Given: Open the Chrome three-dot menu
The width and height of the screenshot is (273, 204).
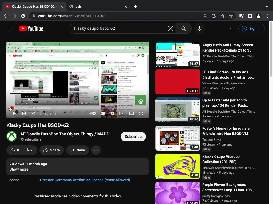Looking at the screenshot, I should tap(267, 16).
